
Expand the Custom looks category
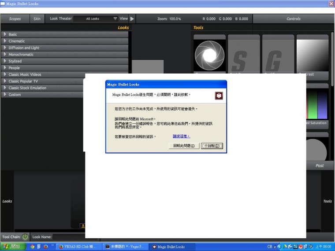pyautogui.click(x=42, y=95)
